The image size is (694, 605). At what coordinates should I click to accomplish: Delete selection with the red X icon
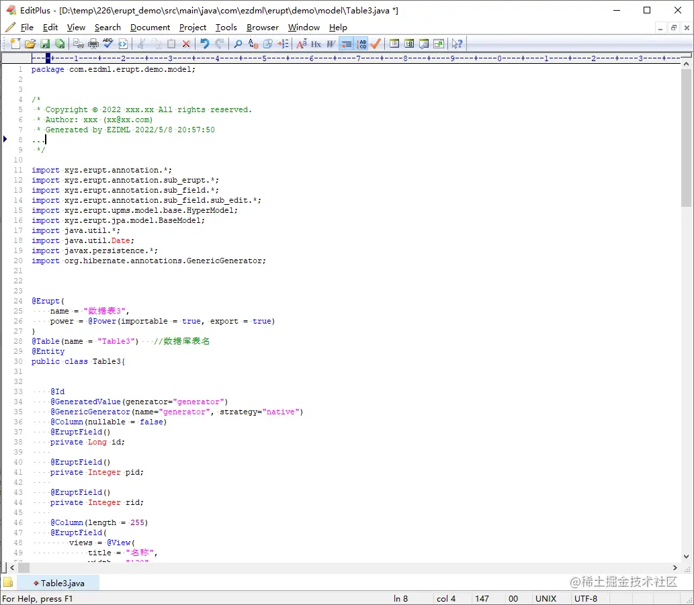[x=186, y=44]
